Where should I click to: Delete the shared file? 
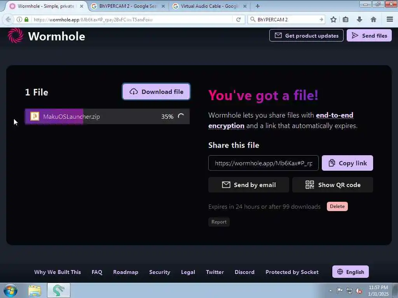[x=337, y=206]
